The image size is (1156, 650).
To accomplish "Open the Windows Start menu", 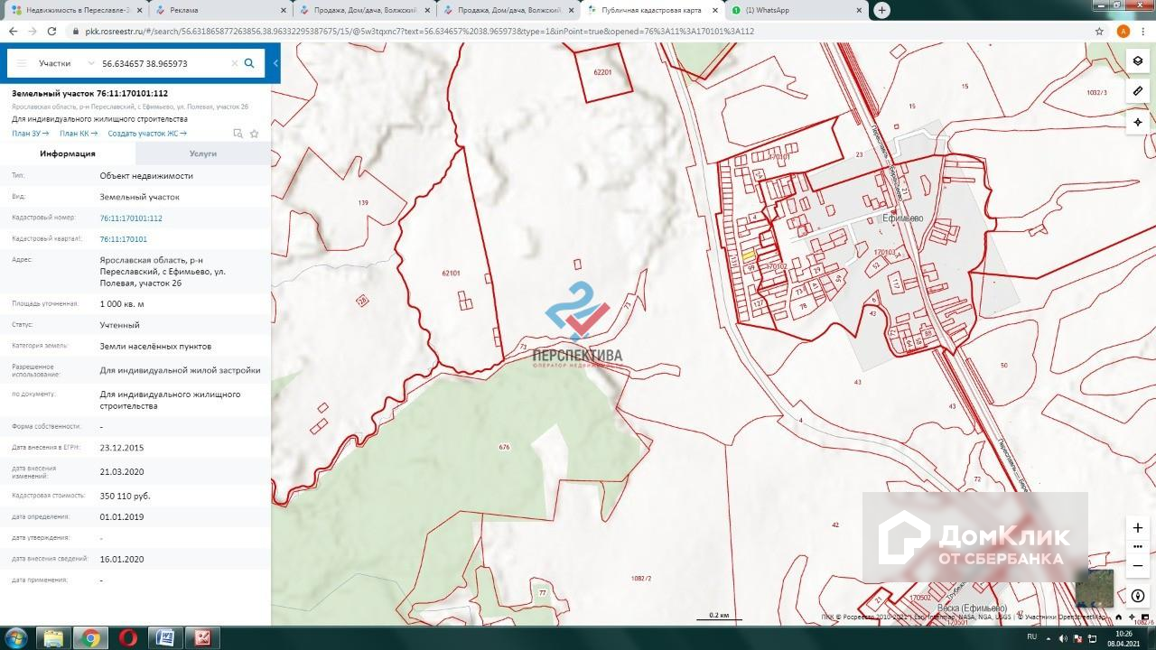I will [15, 638].
